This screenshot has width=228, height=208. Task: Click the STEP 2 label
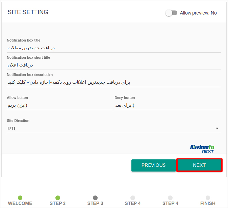tap(58, 203)
